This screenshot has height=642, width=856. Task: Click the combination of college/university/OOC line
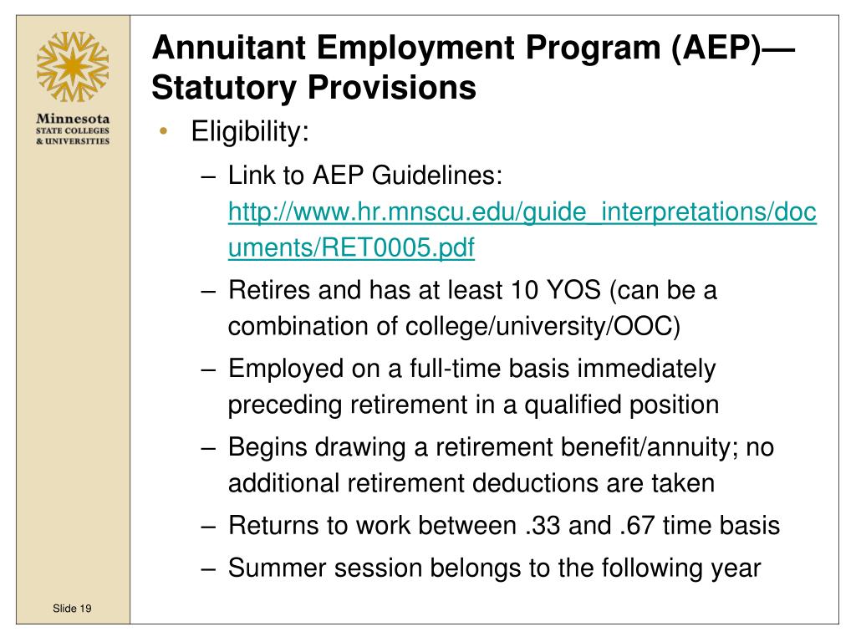tap(454, 326)
